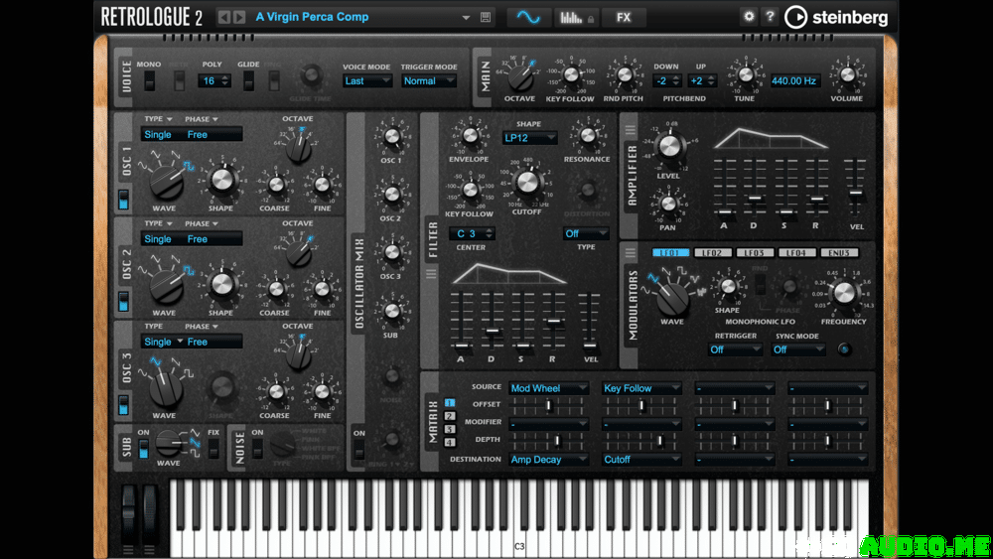Screen dimensions: 993x559
Task: Load the next preset with right arrow
Action: (238, 17)
